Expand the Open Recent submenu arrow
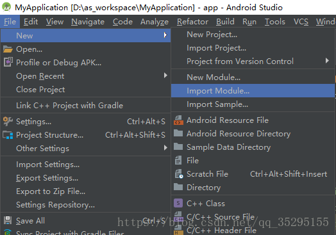The image size is (336, 235). click(x=165, y=76)
